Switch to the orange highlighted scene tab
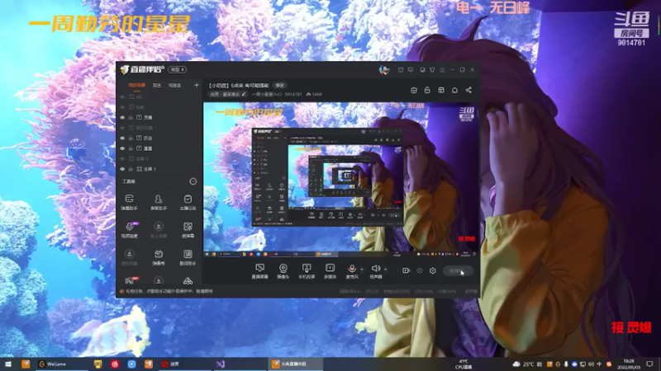 pyautogui.click(x=137, y=86)
